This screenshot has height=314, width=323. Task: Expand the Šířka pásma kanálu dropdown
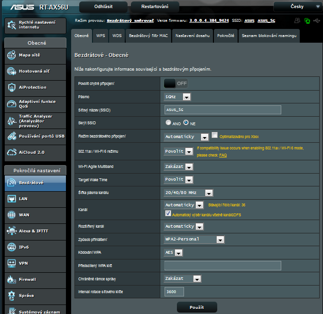tap(188, 193)
